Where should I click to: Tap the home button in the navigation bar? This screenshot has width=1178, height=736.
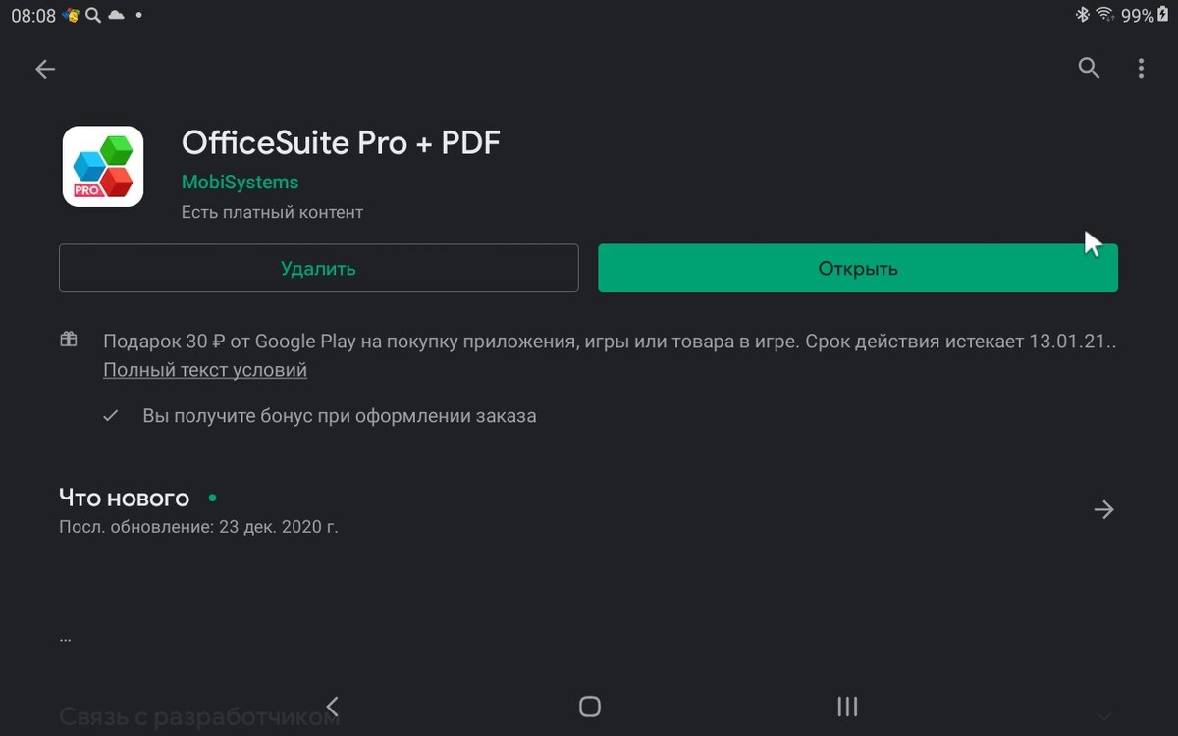589,706
